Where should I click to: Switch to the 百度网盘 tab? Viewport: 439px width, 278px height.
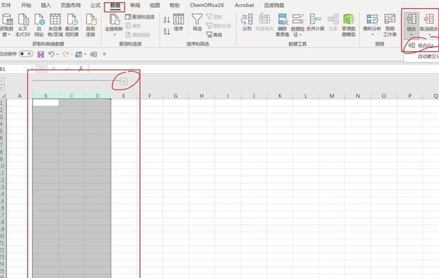pyautogui.click(x=274, y=6)
